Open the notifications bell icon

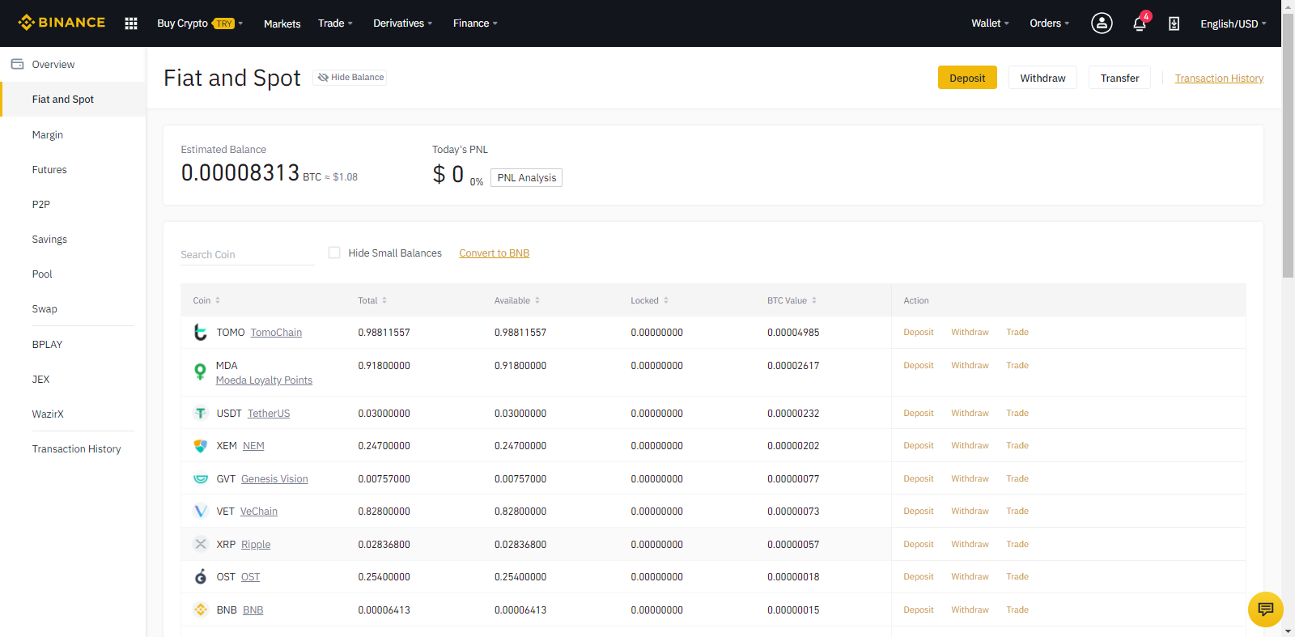point(1140,23)
